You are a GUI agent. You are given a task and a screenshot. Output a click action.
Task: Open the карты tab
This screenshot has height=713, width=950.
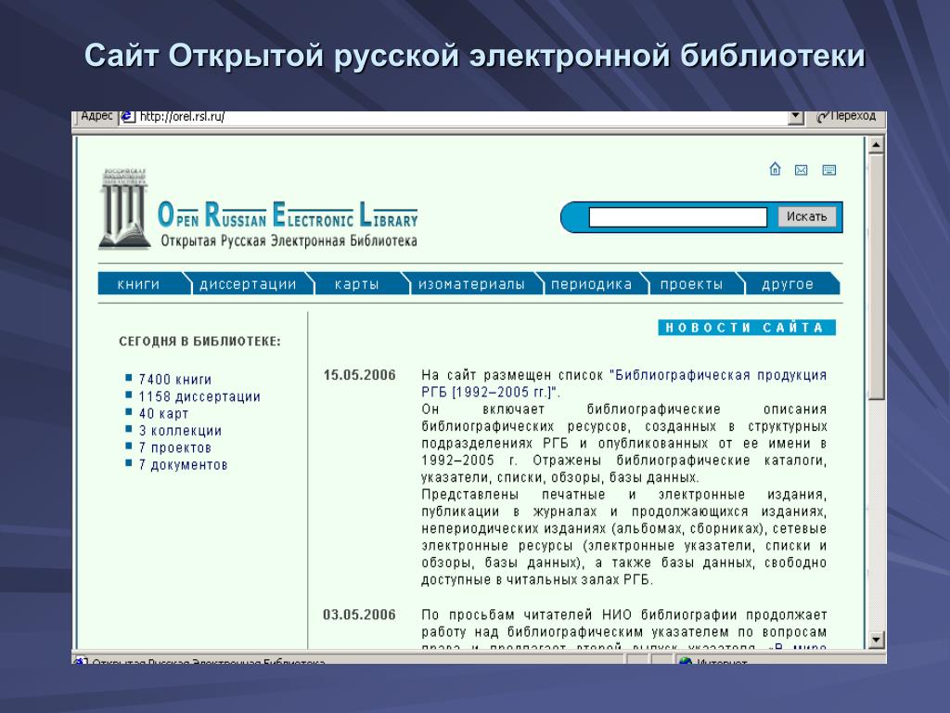pos(357,284)
